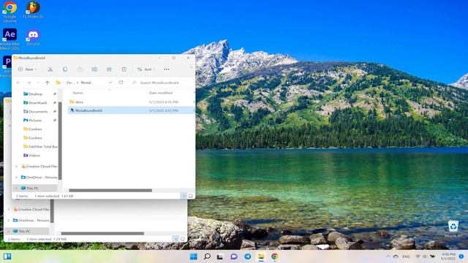Screen dimensions: 468x263
Task: Click File Explorer taskbar icon
Action: pyautogui.click(x=261, y=256)
